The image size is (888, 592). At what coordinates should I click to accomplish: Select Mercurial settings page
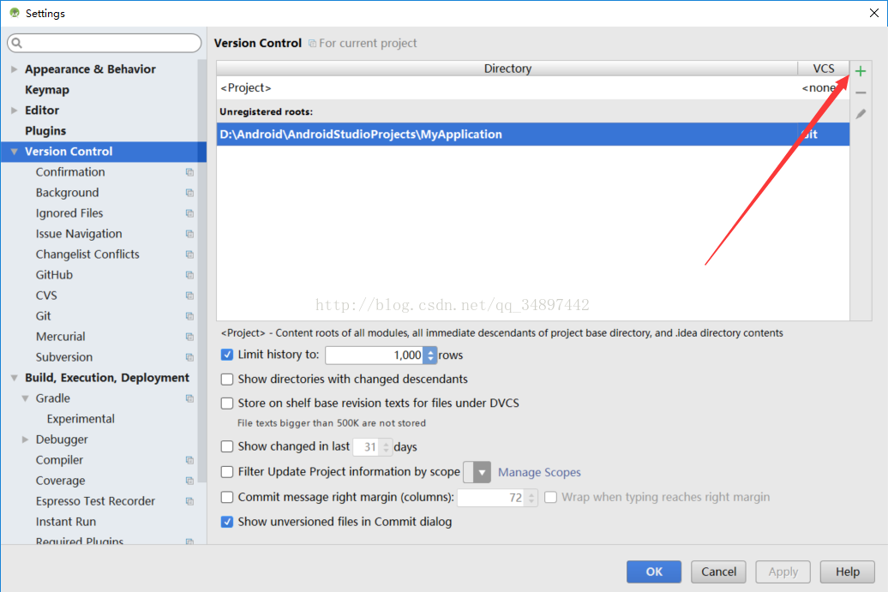[x=61, y=337]
